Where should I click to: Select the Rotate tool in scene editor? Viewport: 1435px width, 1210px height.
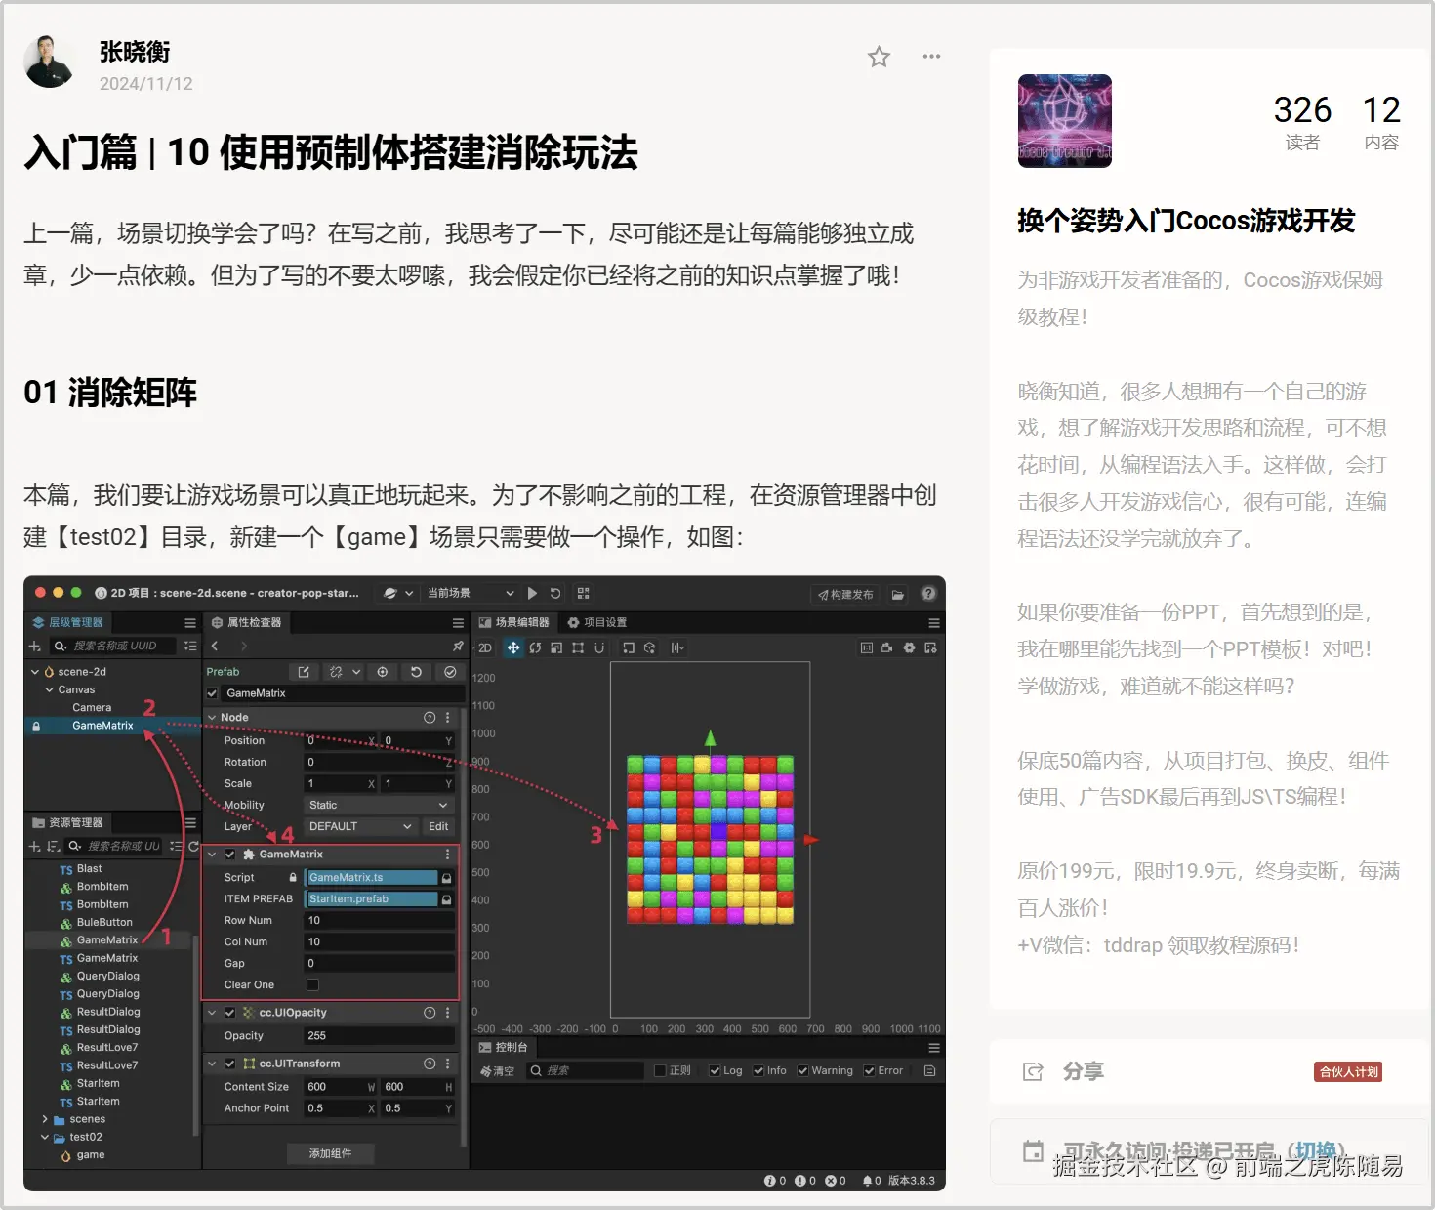(x=536, y=647)
